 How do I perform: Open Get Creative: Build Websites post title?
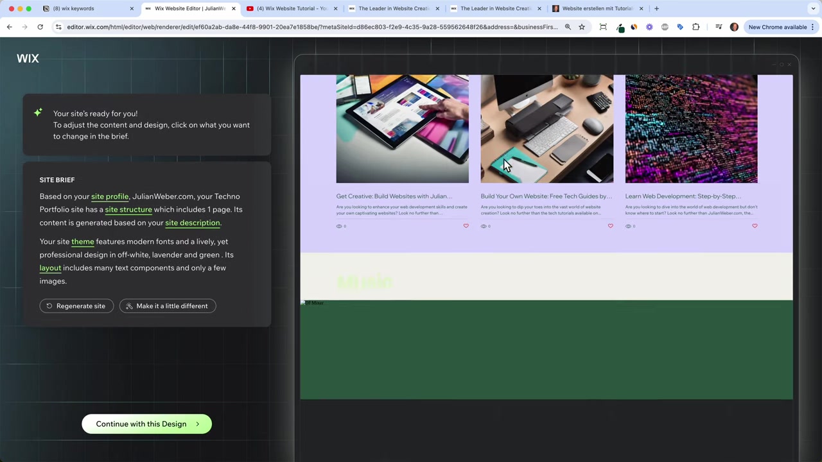point(394,196)
